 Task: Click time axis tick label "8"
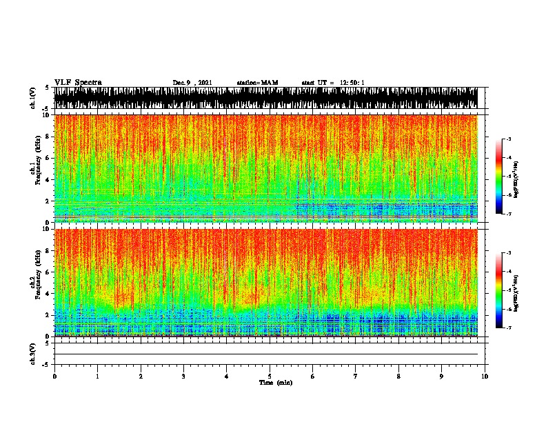click(398, 376)
